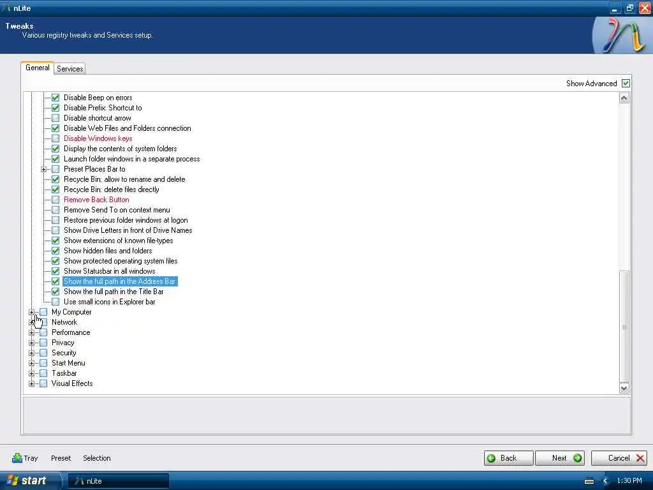653x490 pixels.
Task: Uncheck Show hidden files and folders
Action: (55, 251)
